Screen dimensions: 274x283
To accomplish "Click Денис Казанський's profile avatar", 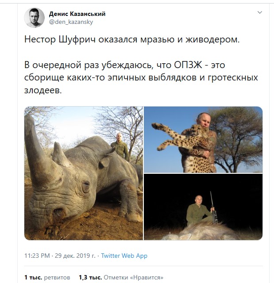I will click(x=35, y=18).
